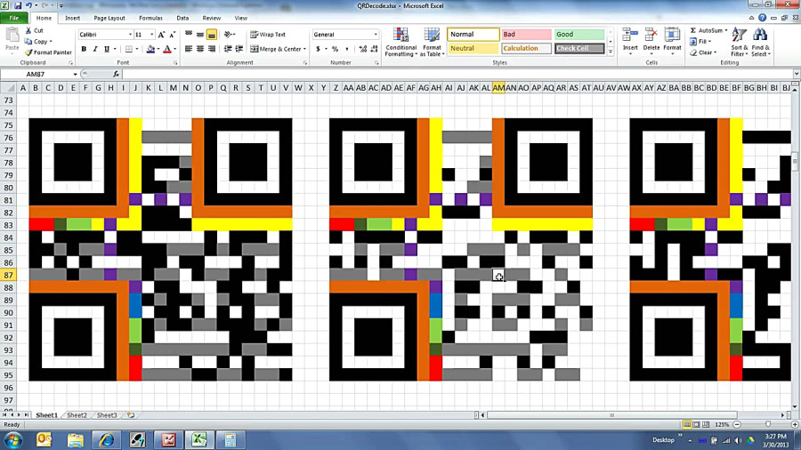Click the insert function fx icon
Screen dimensions: 801x450
pos(116,74)
